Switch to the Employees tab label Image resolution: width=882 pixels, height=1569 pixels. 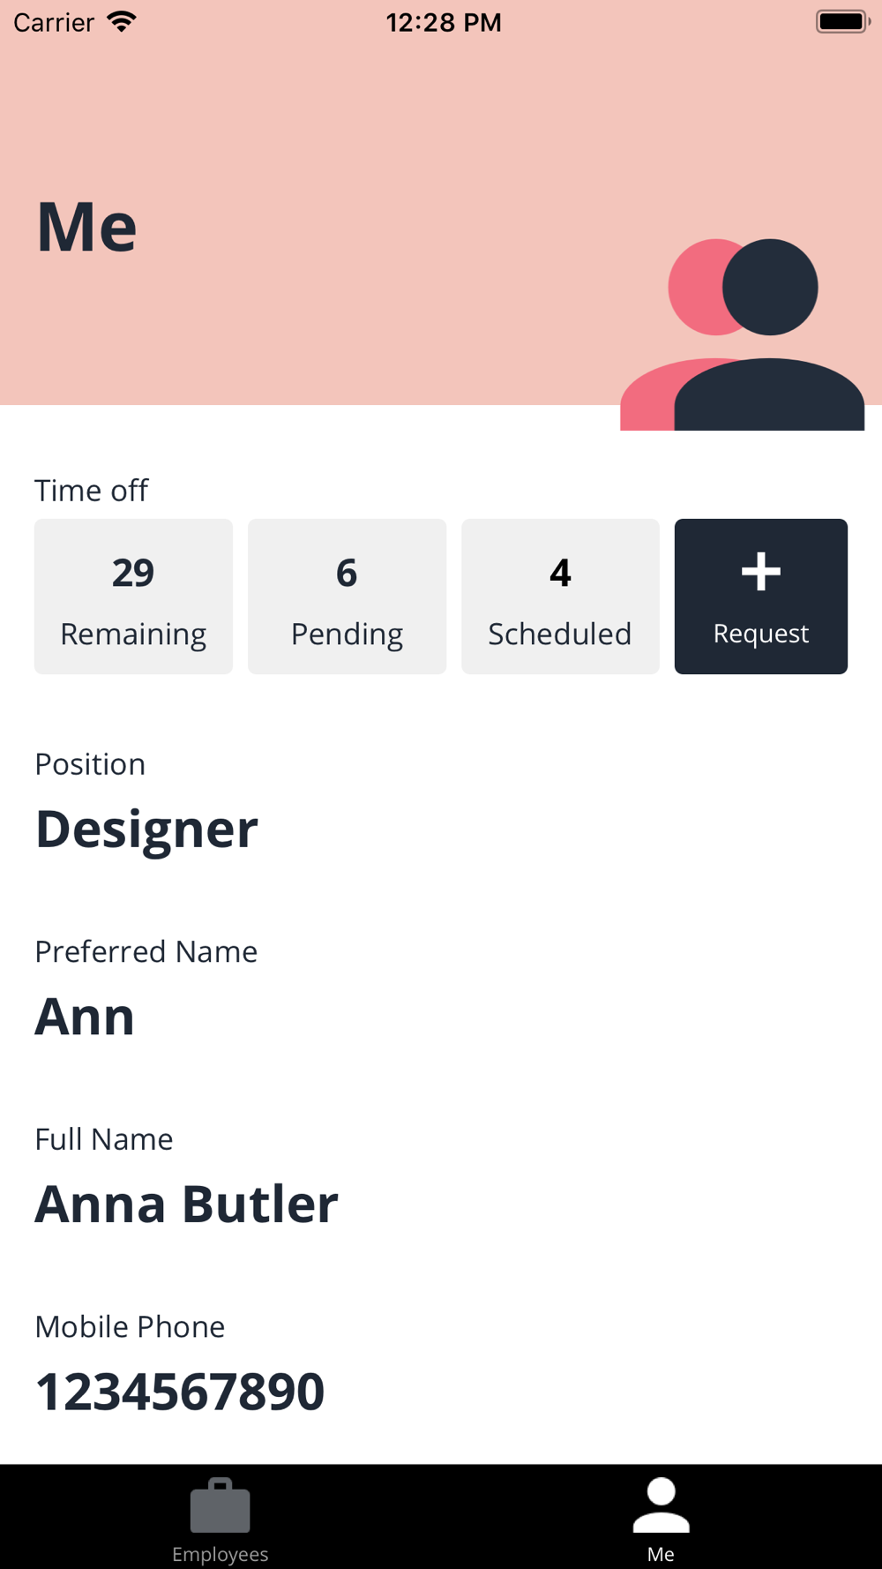click(x=220, y=1554)
